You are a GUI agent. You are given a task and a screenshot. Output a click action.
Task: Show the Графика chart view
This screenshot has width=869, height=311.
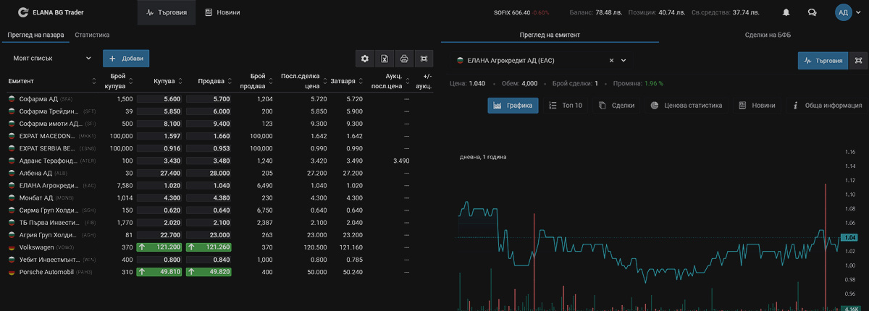(x=513, y=105)
